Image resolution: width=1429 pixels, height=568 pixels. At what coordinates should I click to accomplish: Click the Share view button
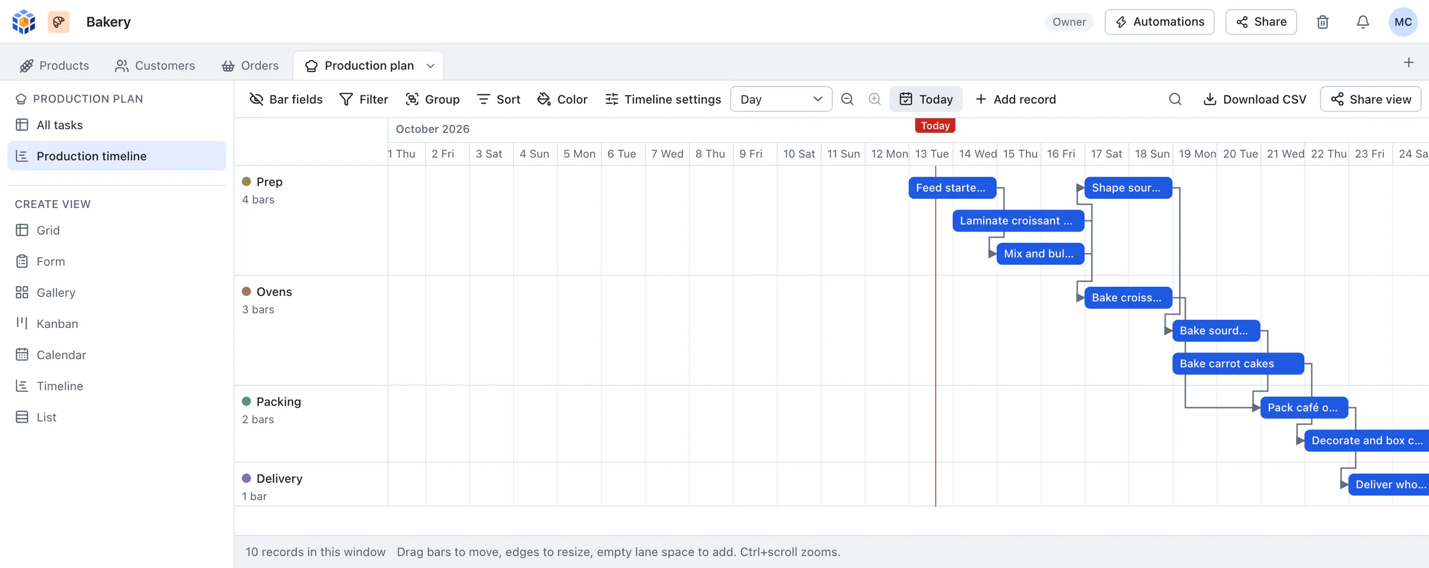coord(1371,99)
